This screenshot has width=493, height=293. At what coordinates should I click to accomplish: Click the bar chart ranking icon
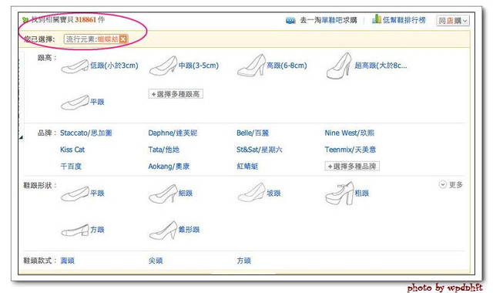(377, 19)
